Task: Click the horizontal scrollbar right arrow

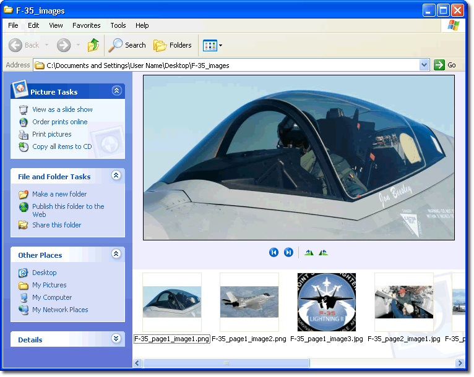Action: (460, 363)
